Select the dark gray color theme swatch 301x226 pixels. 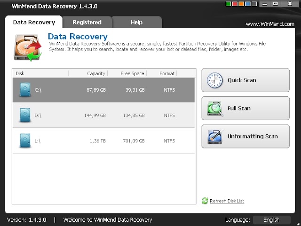point(254,4)
